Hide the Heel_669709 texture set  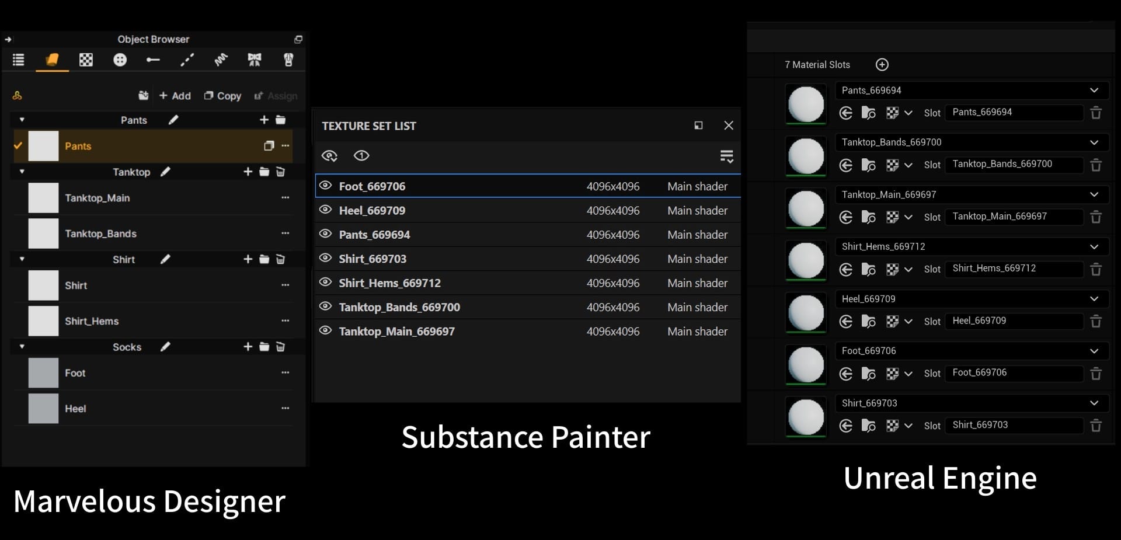coord(325,210)
